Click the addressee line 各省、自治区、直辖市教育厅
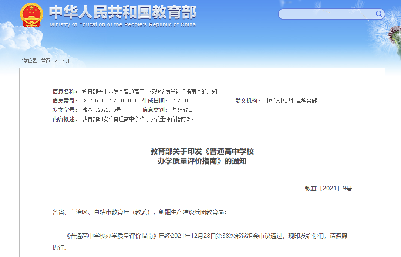The width and height of the screenshot is (401, 257). [139, 212]
